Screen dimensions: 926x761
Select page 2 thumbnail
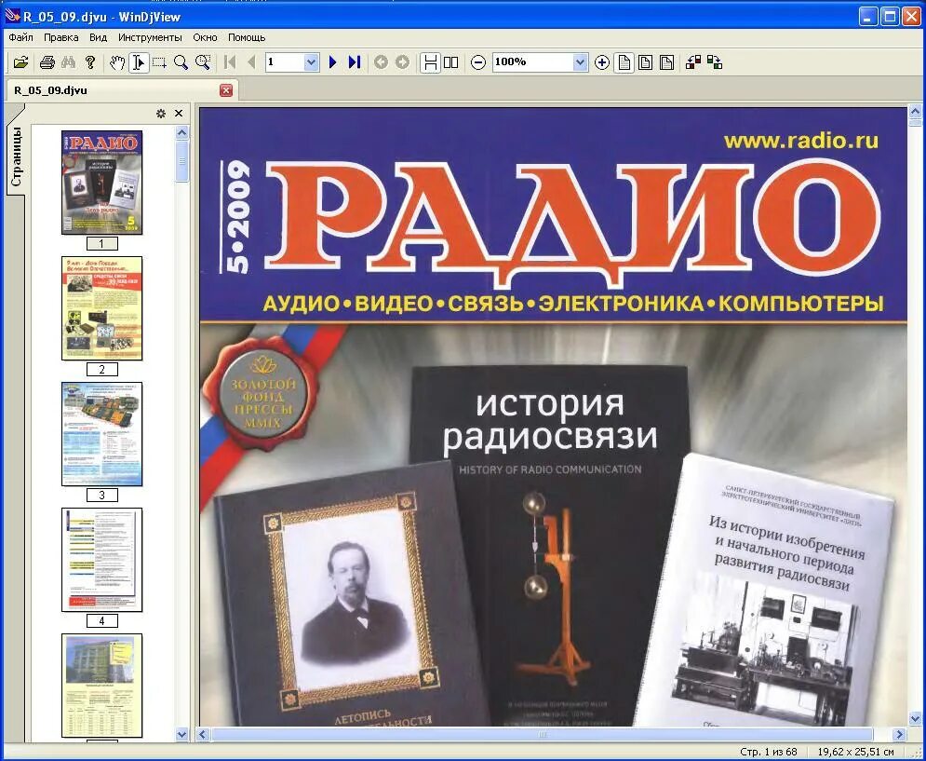click(x=102, y=308)
